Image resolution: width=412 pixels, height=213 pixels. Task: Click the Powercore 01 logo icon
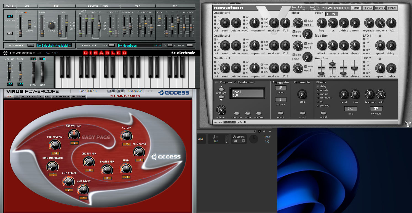point(6,53)
